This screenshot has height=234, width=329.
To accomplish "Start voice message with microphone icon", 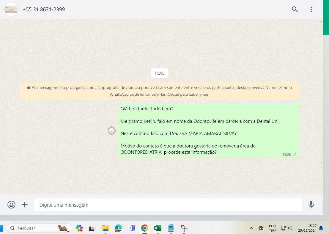I will click(311, 205).
